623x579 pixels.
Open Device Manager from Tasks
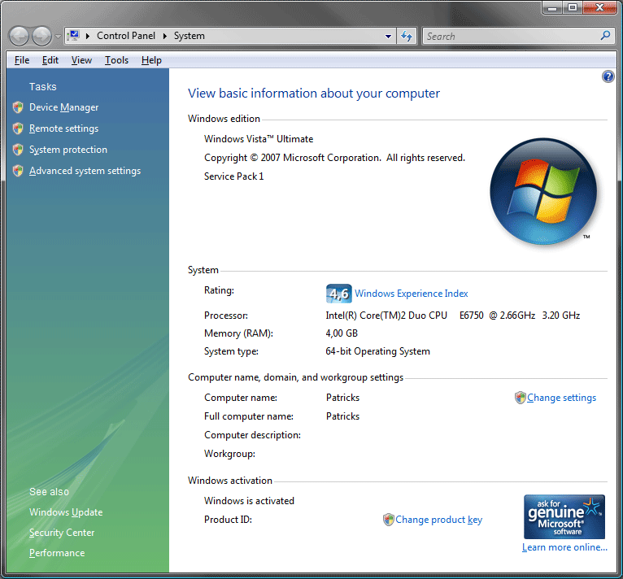click(x=63, y=107)
